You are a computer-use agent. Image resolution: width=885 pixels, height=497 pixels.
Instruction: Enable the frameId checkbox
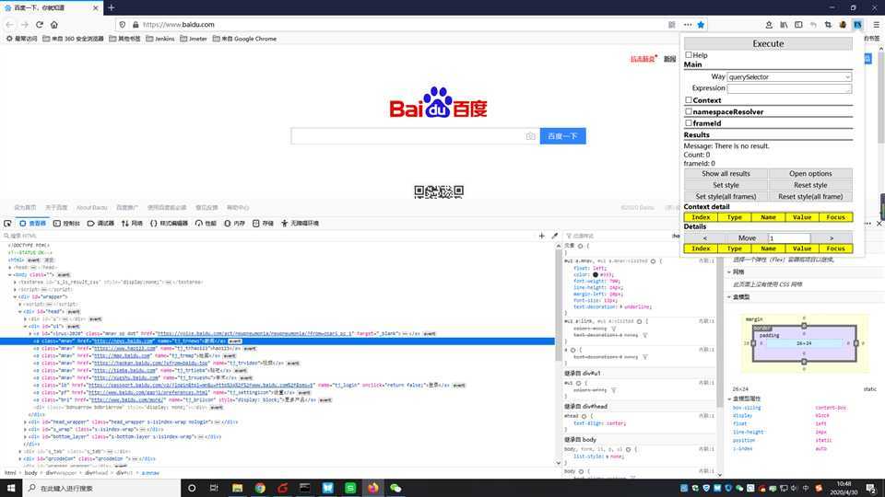(688, 122)
